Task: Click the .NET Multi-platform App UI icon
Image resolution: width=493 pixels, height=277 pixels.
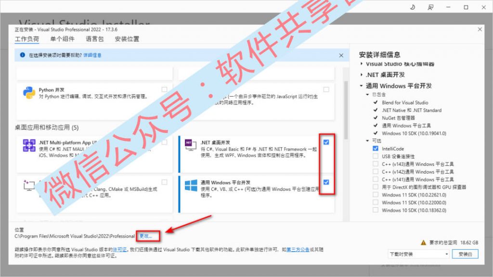Action: click(x=29, y=145)
